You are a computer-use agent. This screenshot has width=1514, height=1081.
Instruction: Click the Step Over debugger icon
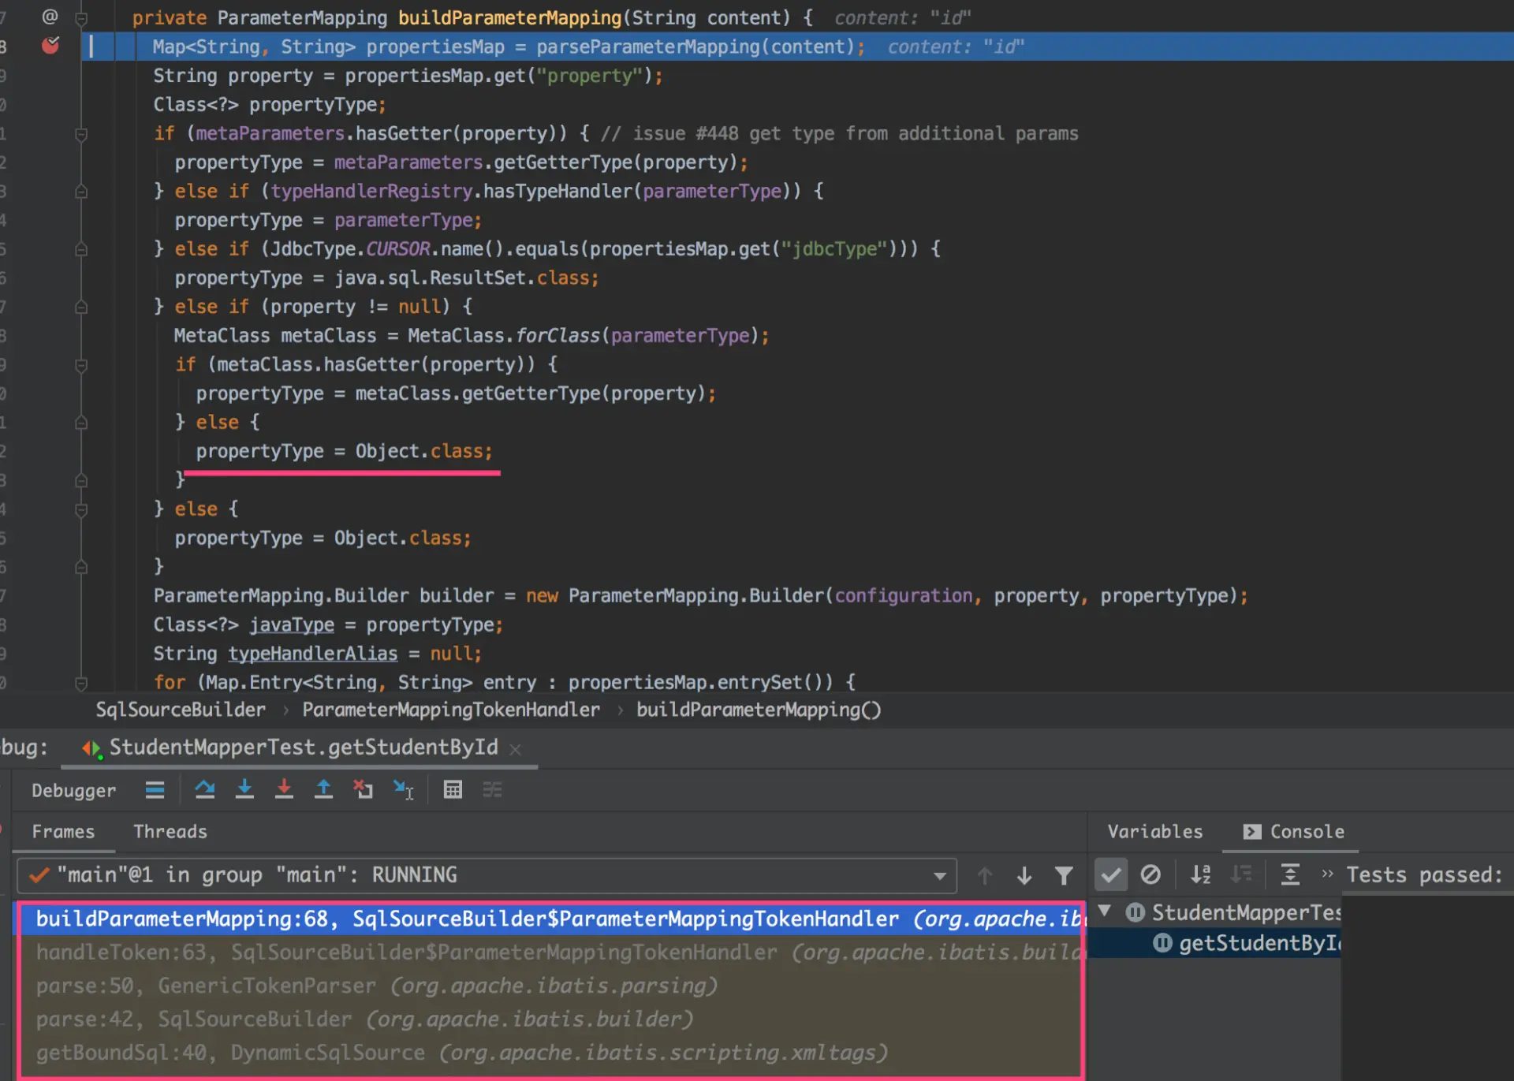pyautogui.click(x=205, y=789)
